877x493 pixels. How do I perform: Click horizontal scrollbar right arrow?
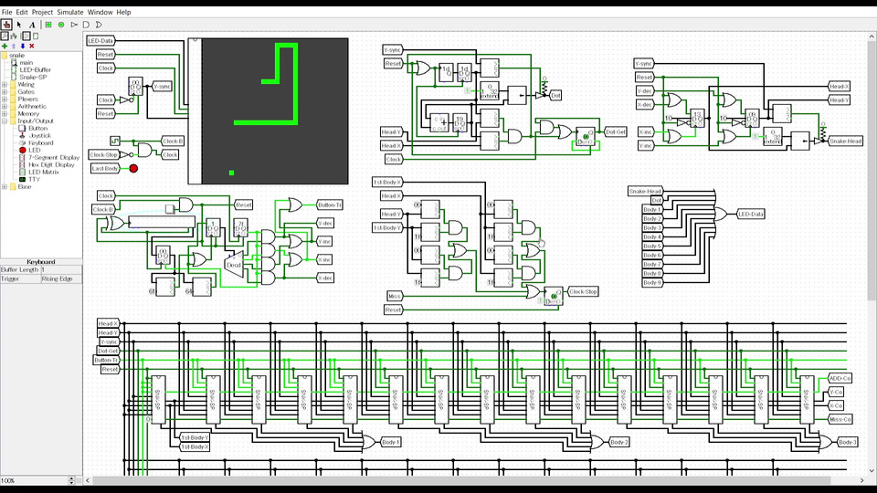tap(861, 480)
